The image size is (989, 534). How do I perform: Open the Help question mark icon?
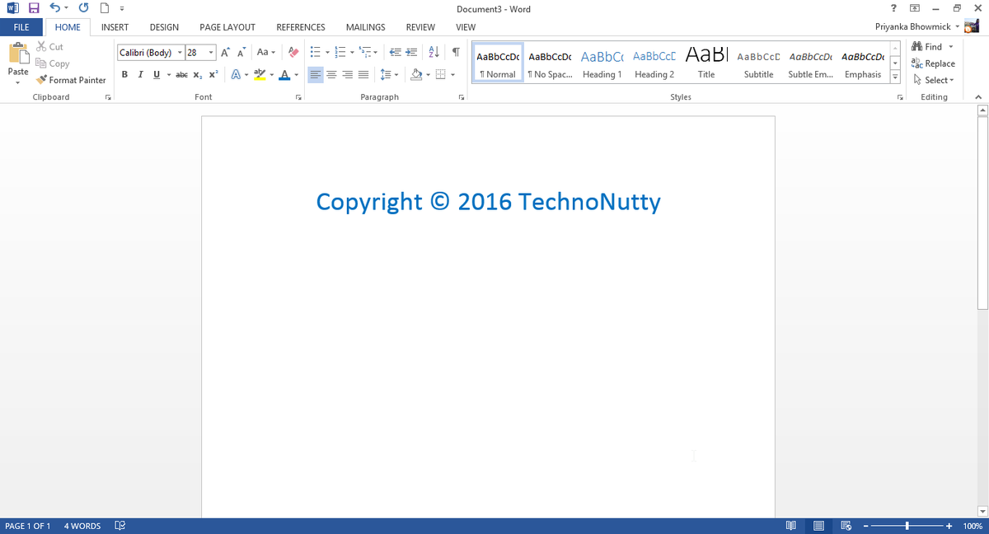click(x=894, y=8)
